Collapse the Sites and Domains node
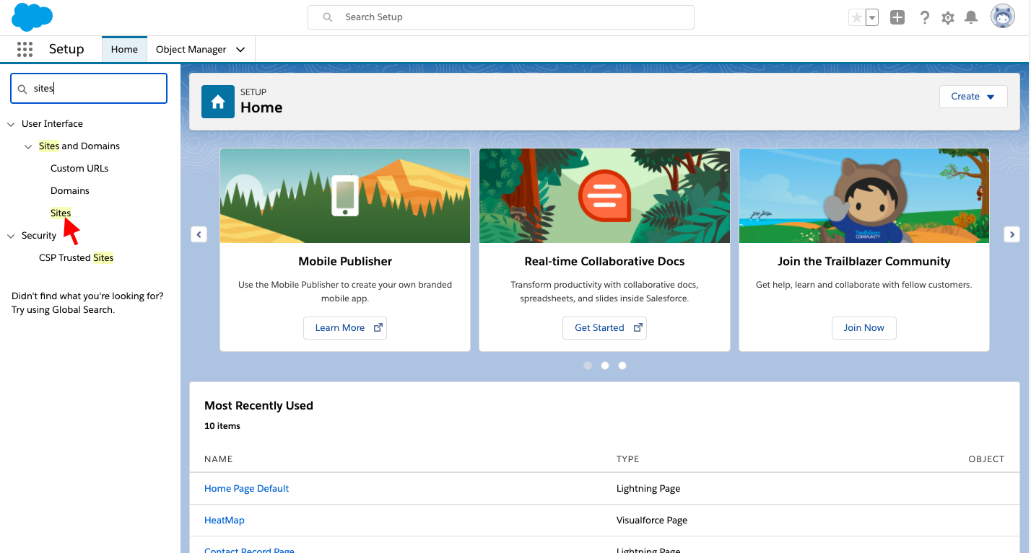 [28, 146]
